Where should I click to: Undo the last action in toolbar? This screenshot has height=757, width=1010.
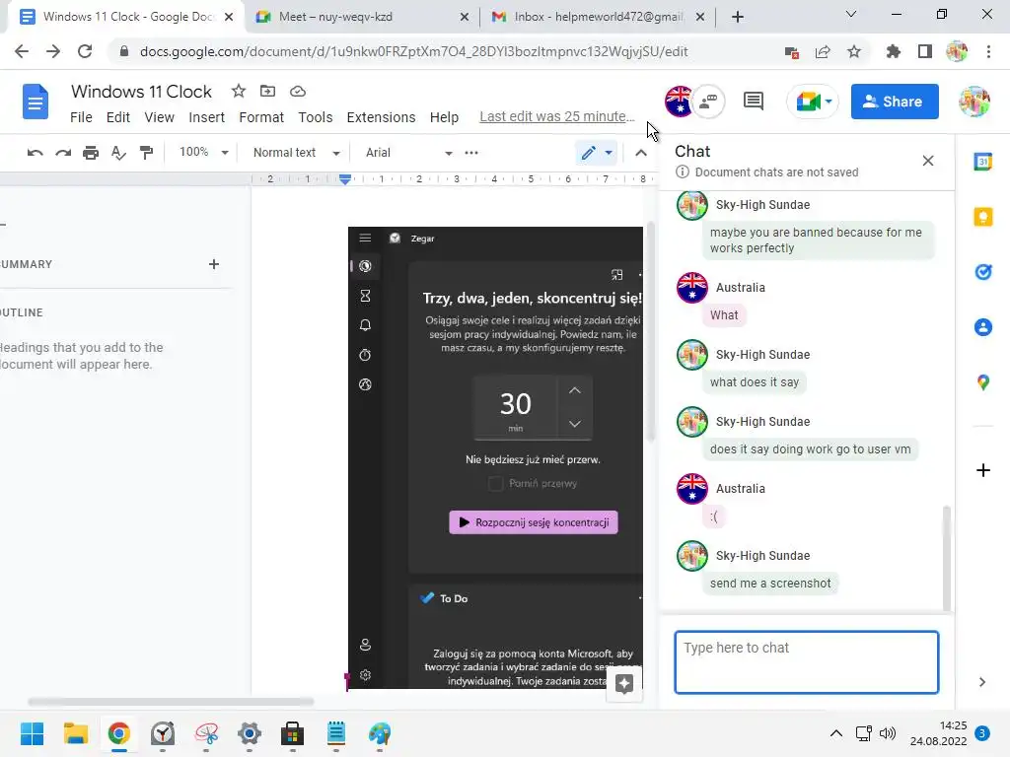35,153
